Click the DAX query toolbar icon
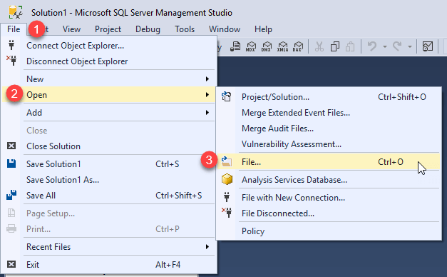 pos(298,46)
